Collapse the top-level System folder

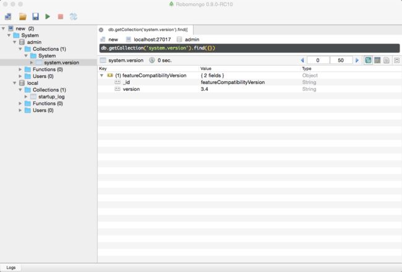9,35
